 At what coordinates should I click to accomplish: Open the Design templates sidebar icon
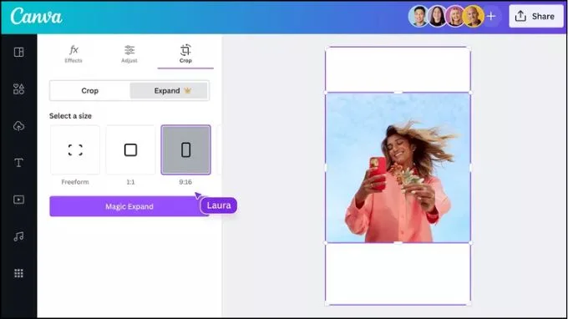click(x=19, y=52)
